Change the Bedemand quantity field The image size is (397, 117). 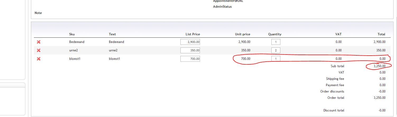pyautogui.click(x=276, y=42)
